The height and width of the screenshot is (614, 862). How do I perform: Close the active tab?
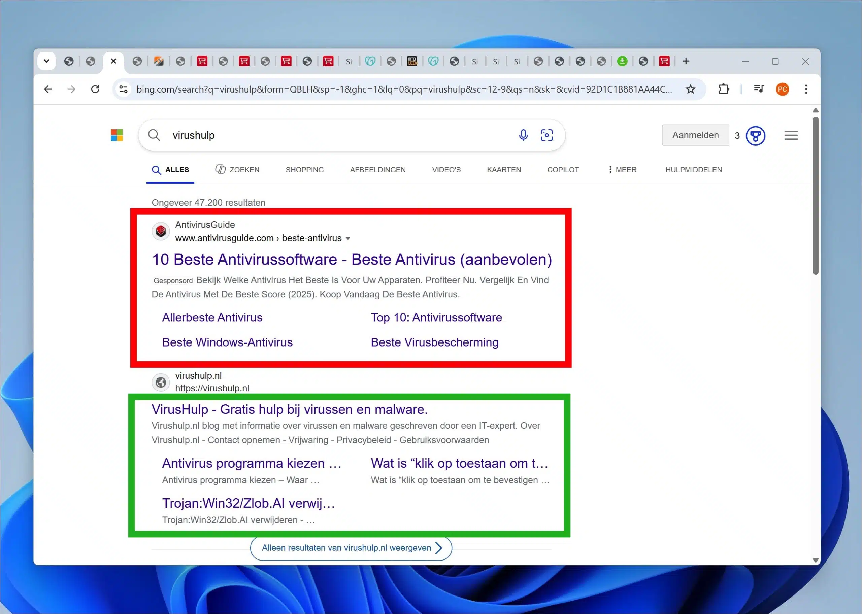[113, 61]
